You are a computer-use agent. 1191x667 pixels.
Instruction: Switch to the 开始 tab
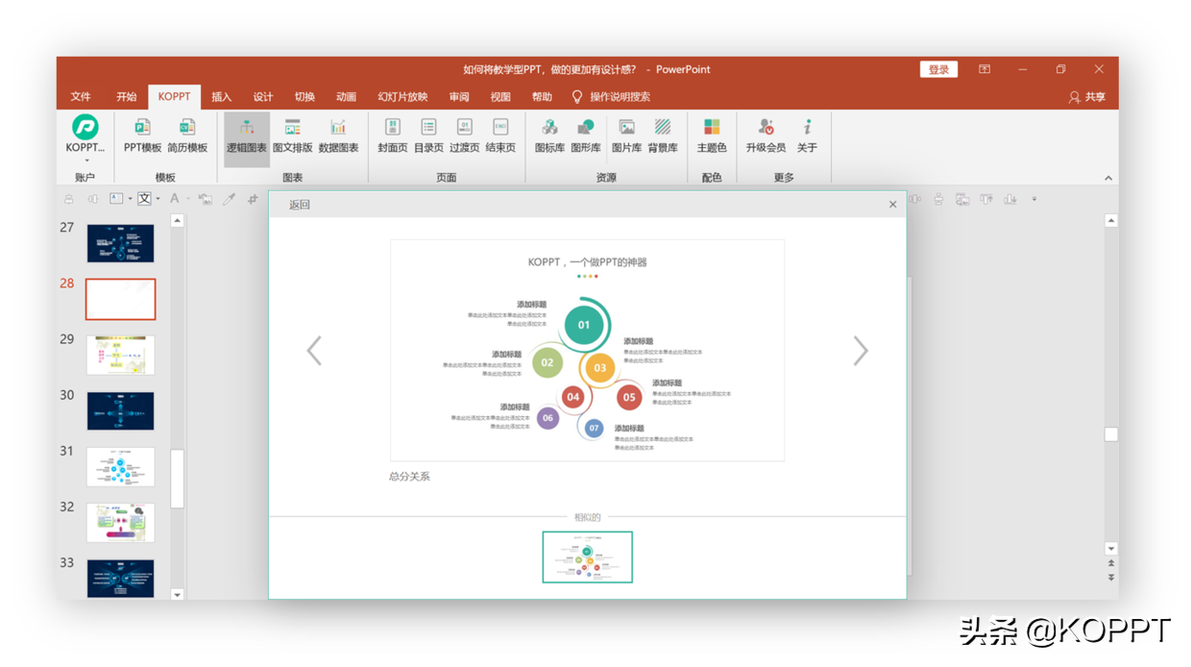[x=127, y=97]
